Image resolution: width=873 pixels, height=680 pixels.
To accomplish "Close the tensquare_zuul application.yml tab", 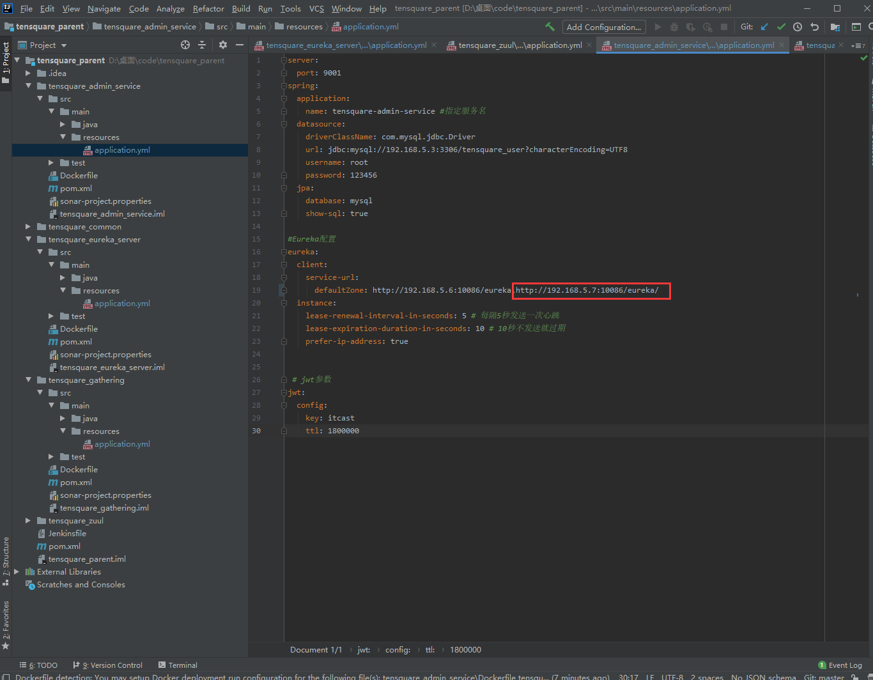I will click(589, 45).
